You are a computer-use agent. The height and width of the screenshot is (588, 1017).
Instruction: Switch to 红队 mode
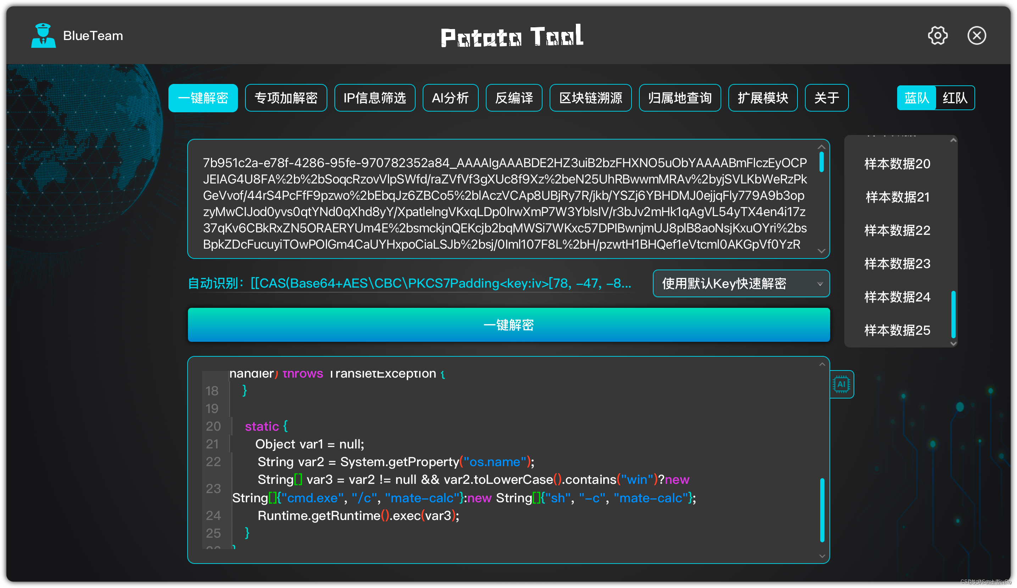tap(955, 98)
